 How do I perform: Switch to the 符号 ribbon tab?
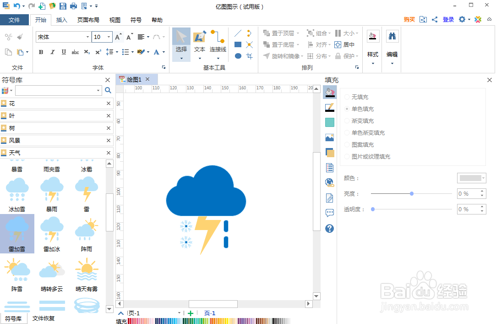tap(136, 20)
